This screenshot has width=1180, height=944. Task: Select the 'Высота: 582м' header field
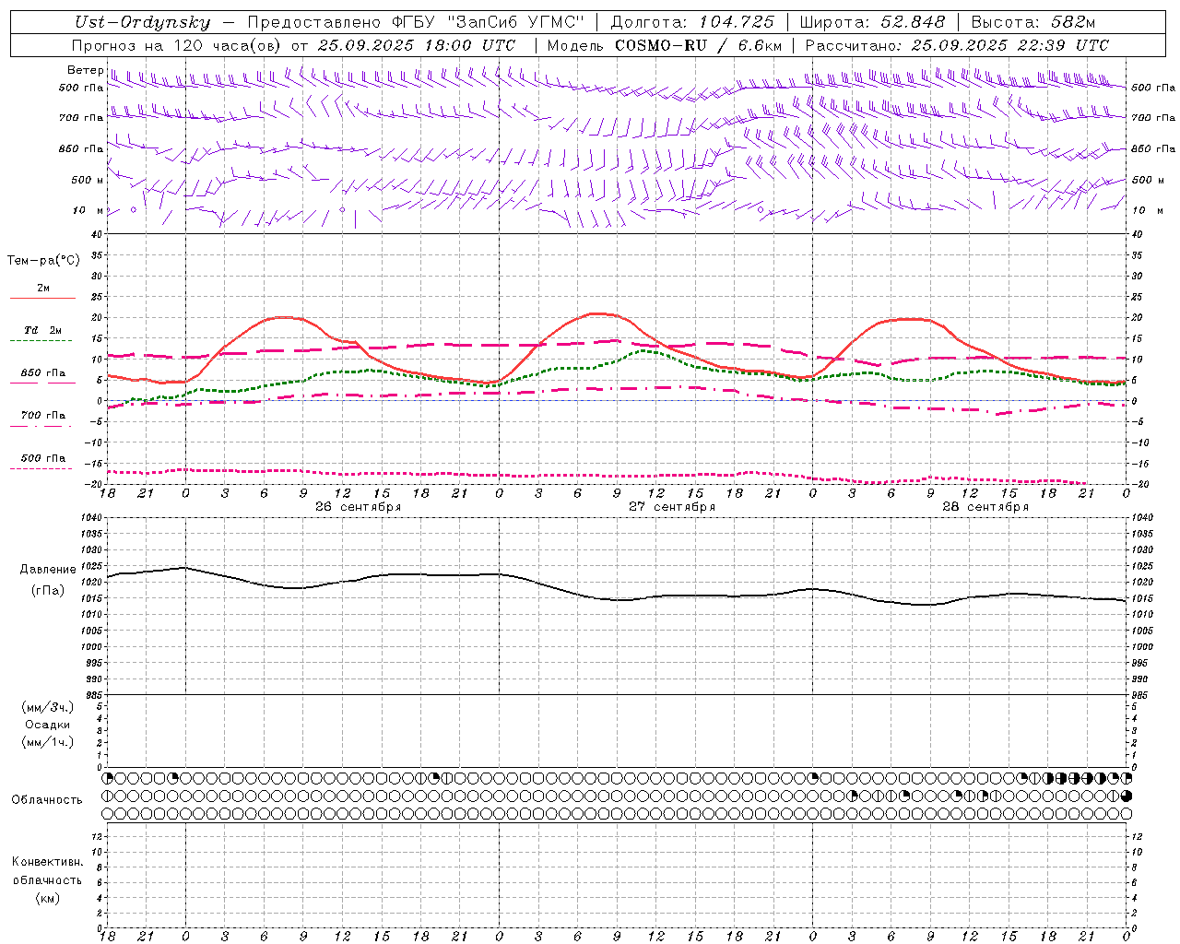tap(1033, 22)
